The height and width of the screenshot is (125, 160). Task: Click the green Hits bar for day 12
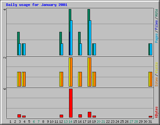(61, 38)
